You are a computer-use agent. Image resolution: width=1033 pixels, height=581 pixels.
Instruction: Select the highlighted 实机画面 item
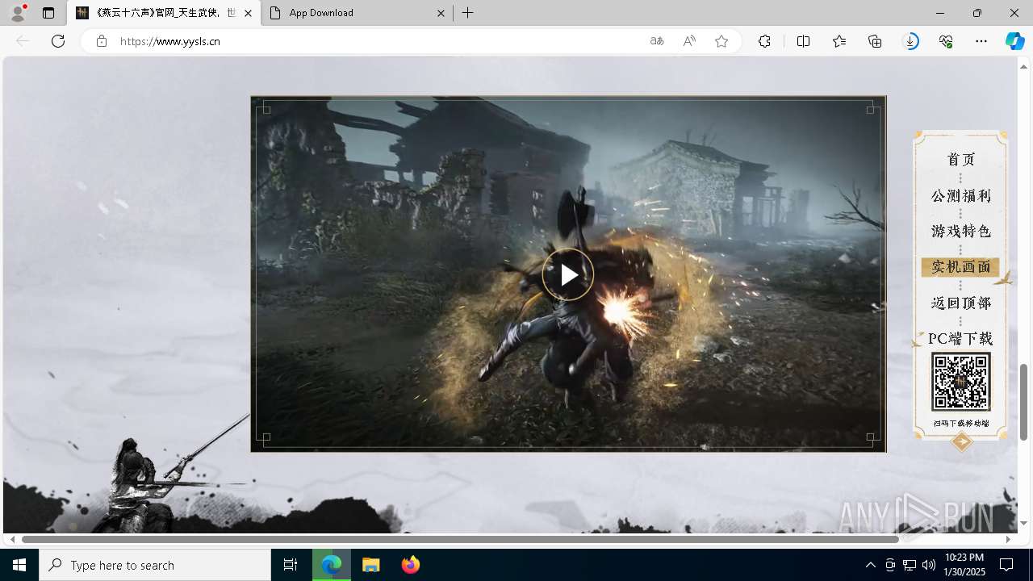click(960, 267)
